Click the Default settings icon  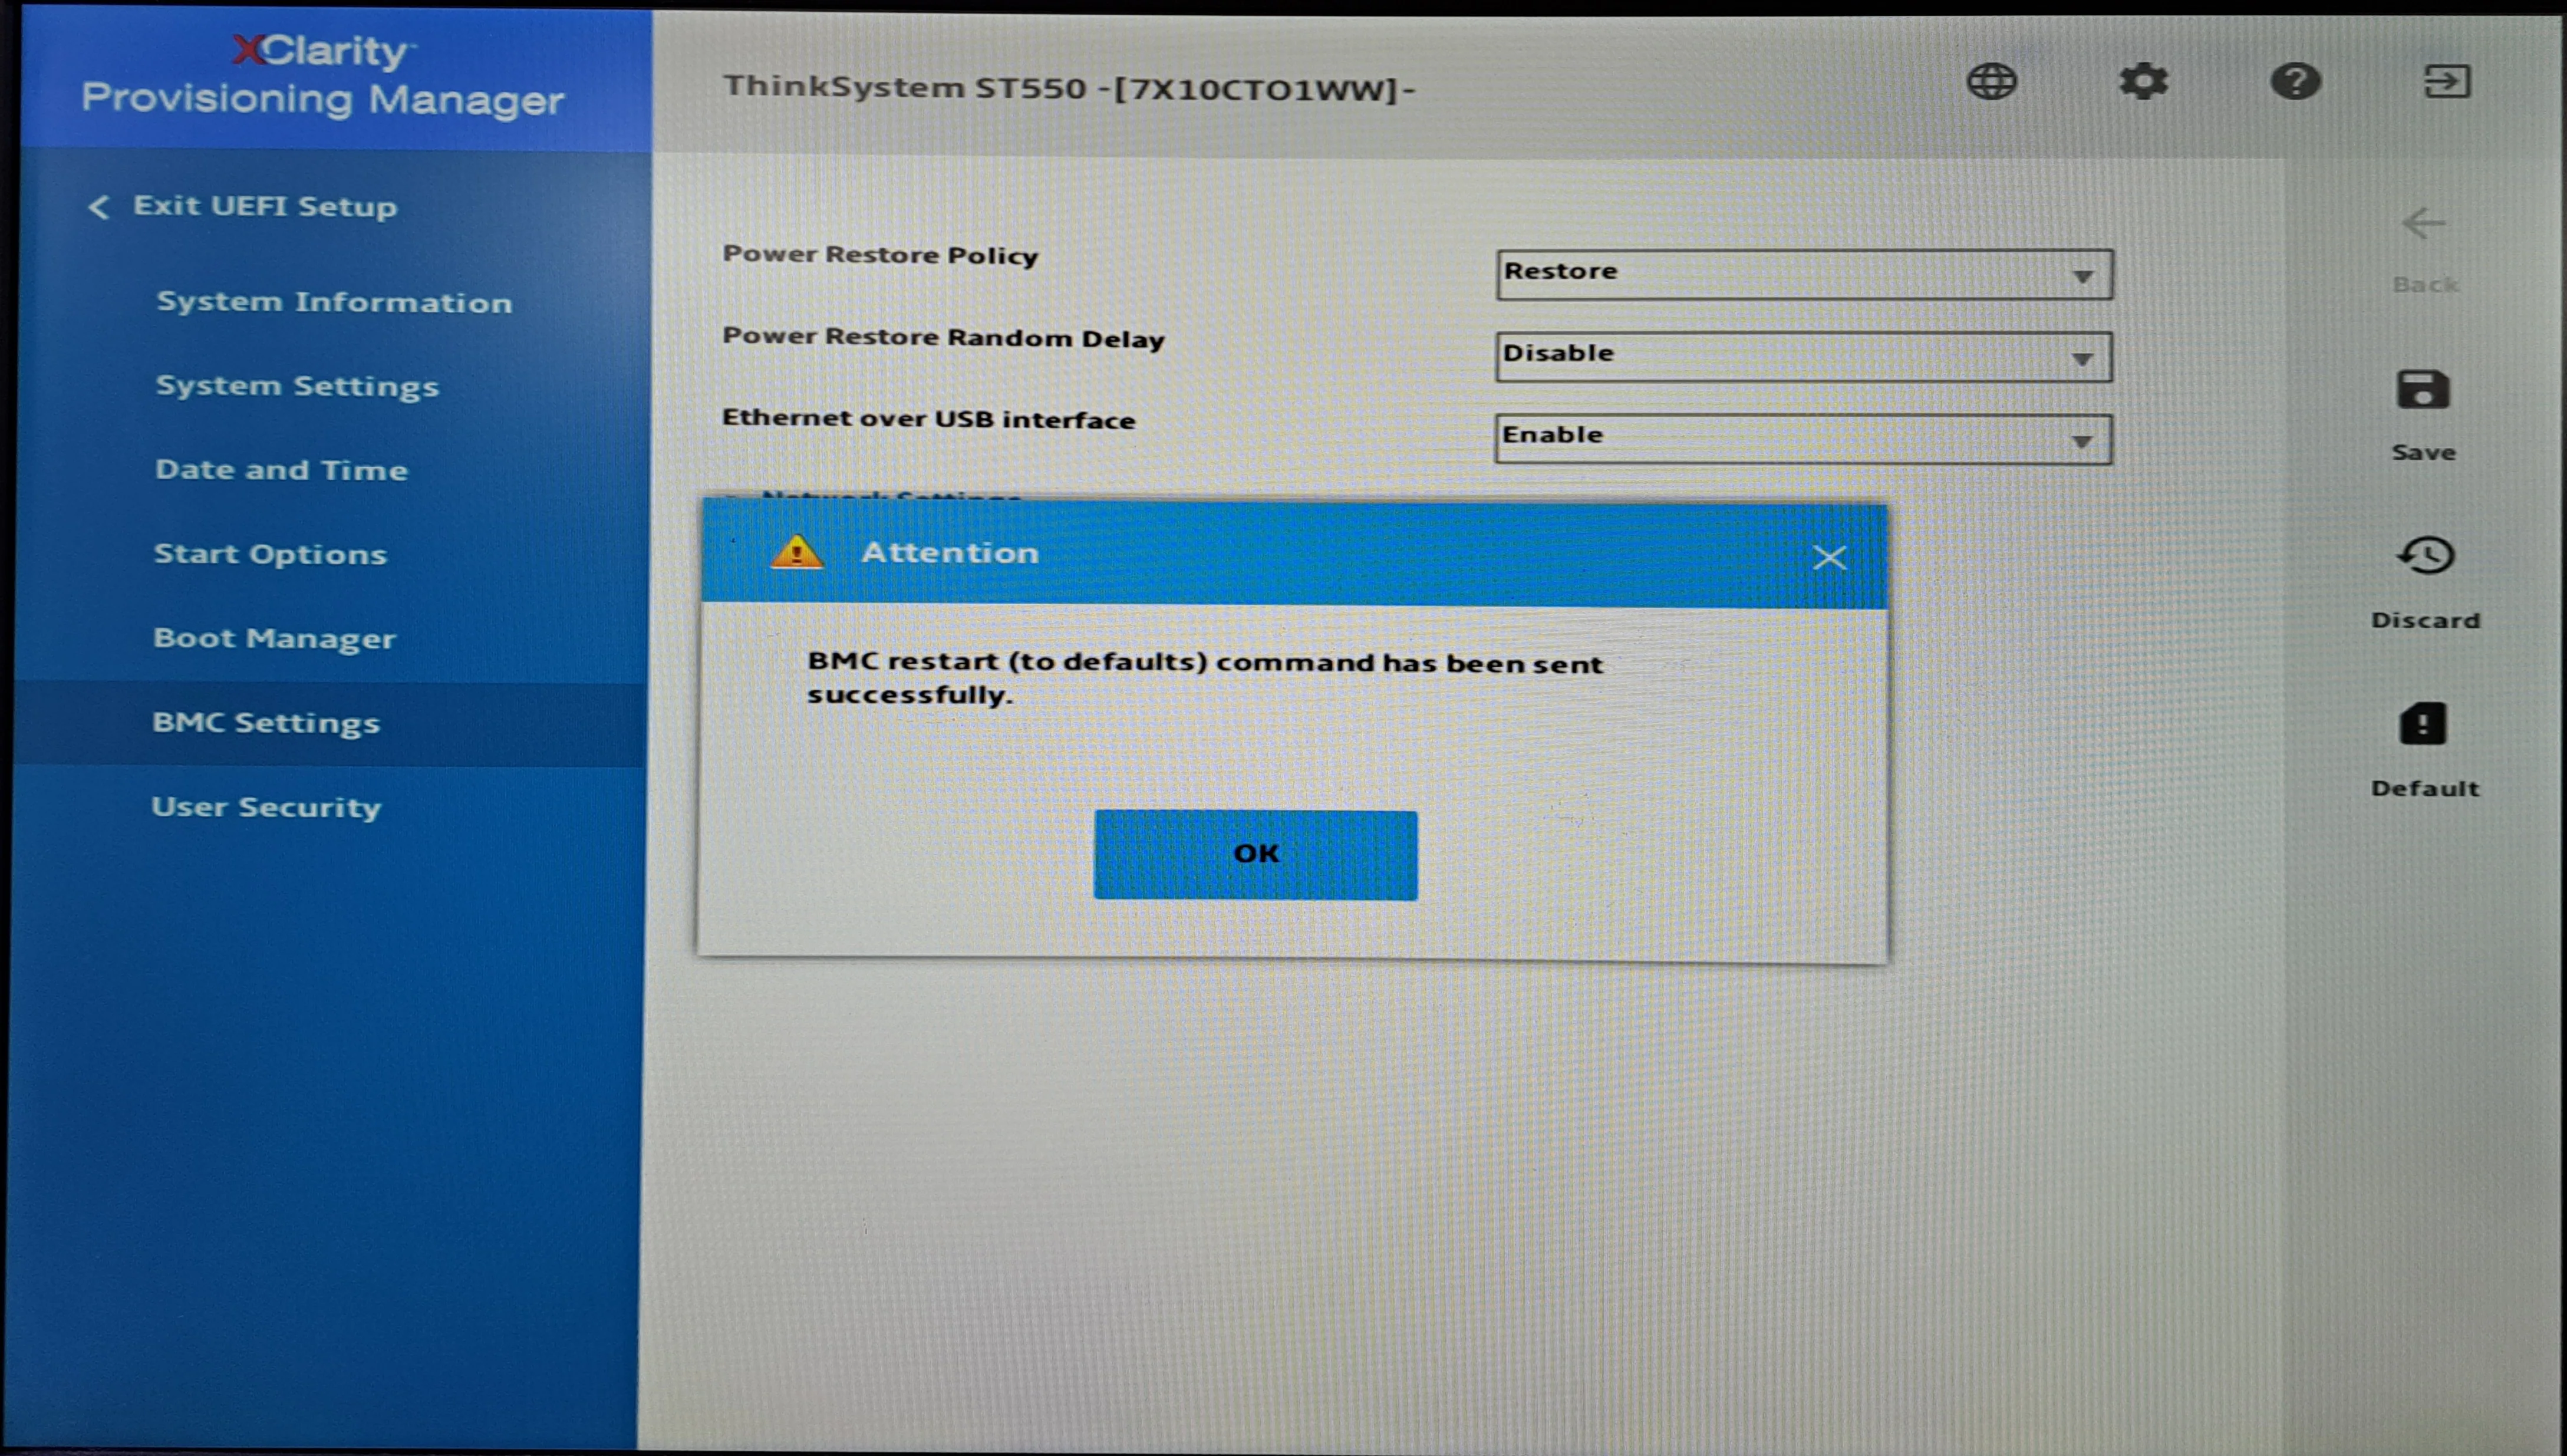2423,723
